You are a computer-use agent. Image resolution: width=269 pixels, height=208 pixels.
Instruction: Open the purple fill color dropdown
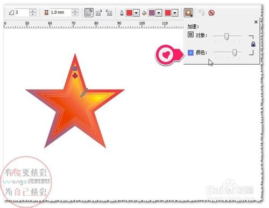pos(159,13)
